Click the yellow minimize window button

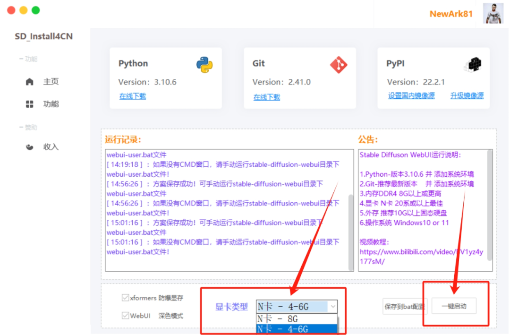[24, 10]
